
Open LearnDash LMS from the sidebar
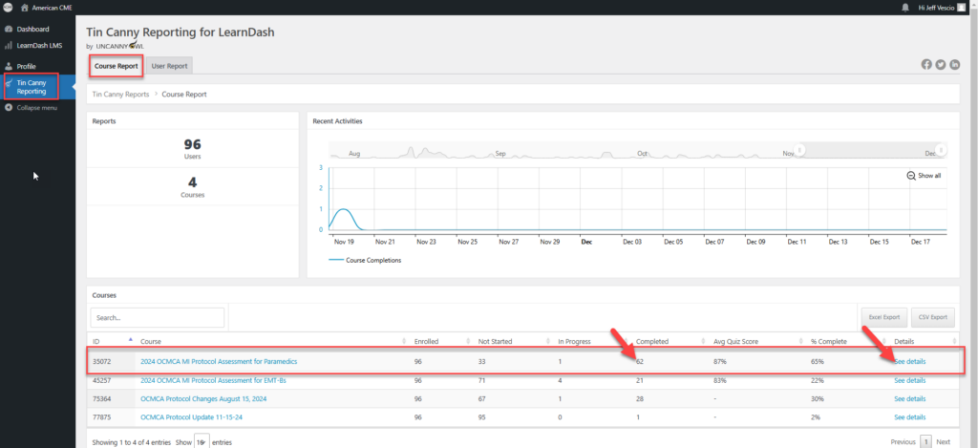(x=39, y=45)
